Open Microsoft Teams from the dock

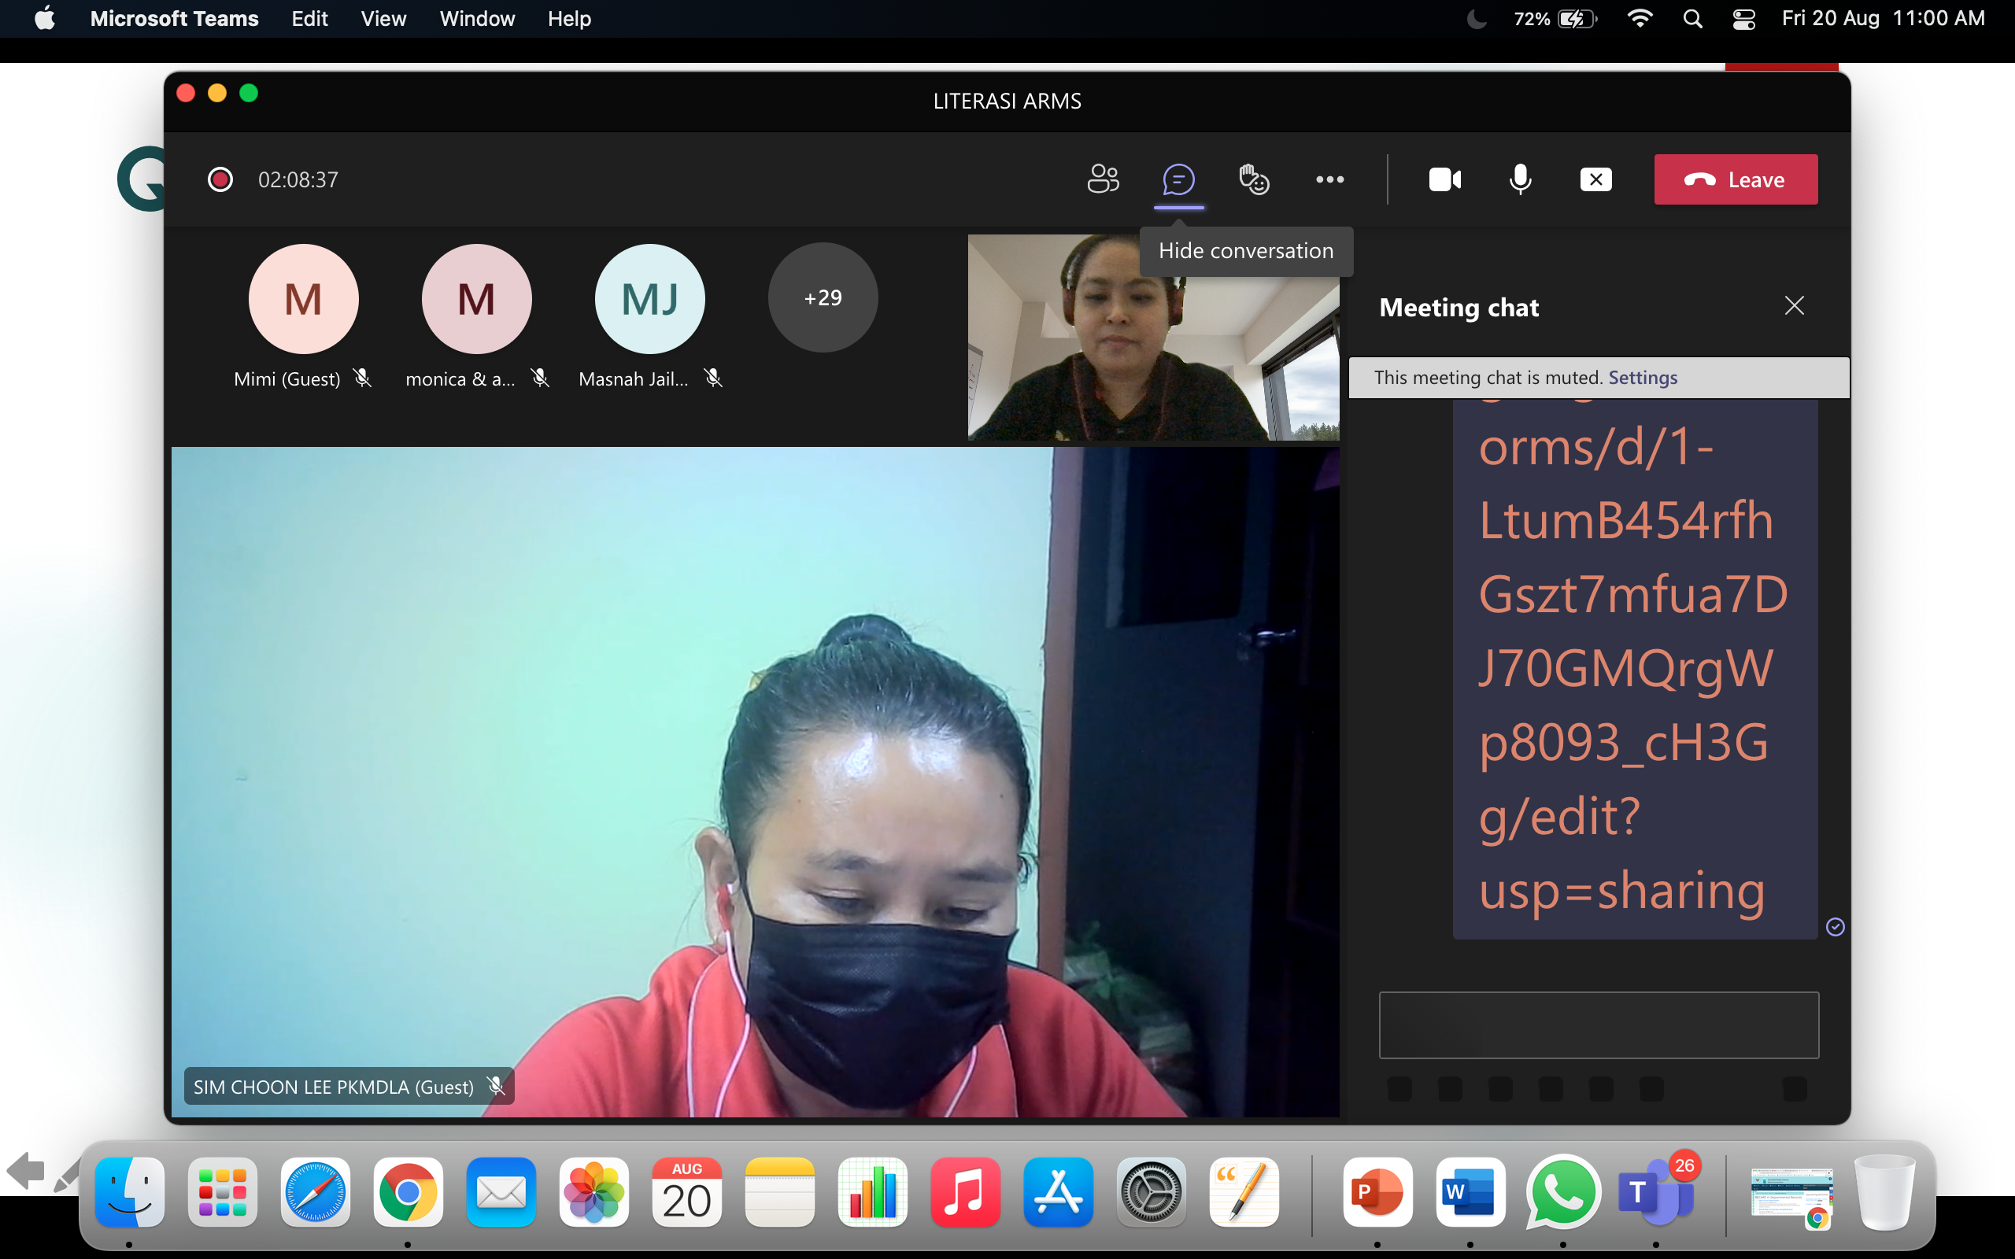[1655, 1191]
